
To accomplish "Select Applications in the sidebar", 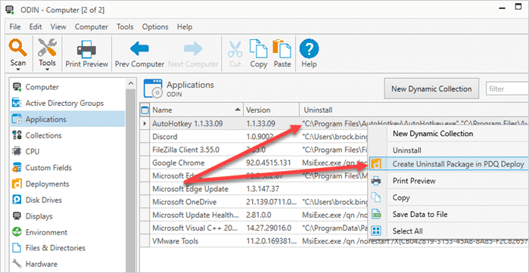I will [67, 119].
